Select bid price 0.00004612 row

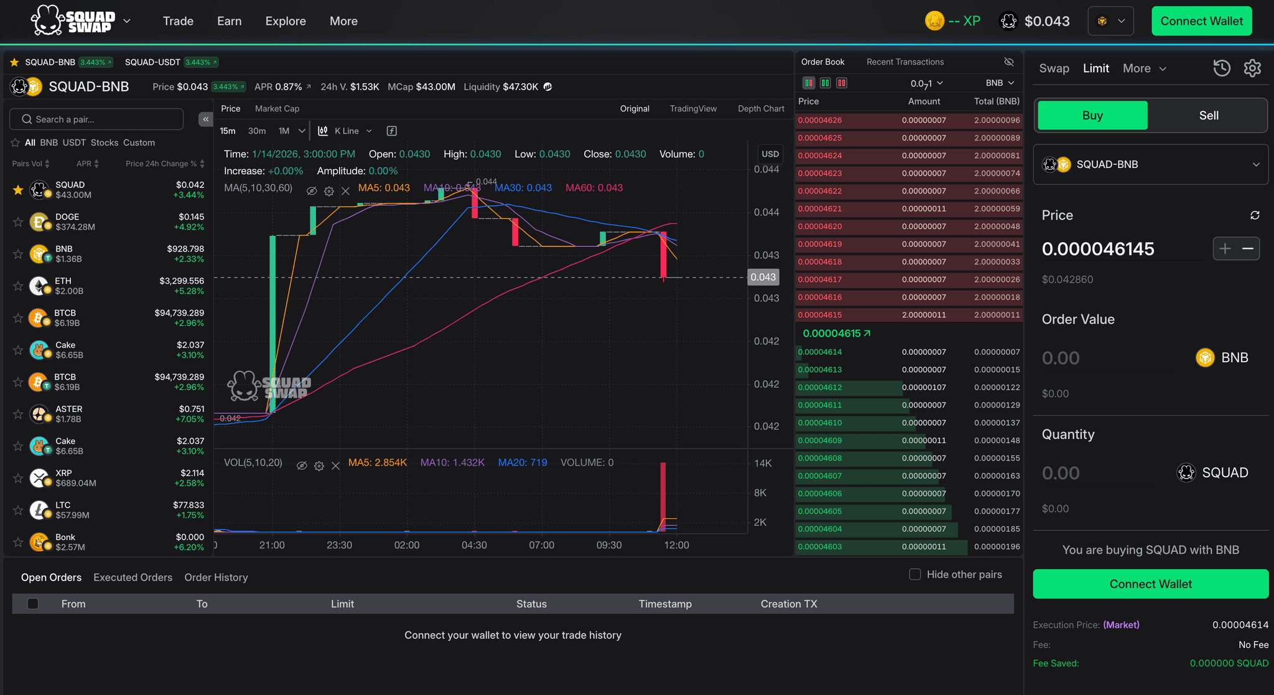pyautogui.click(x=909, y=387)
